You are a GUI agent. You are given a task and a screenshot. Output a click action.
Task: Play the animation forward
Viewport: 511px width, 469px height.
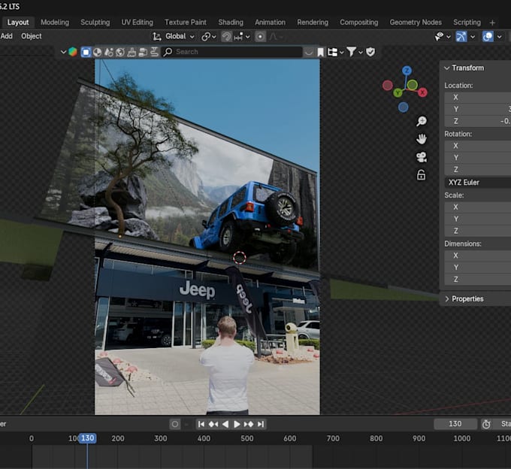point(237,424)
